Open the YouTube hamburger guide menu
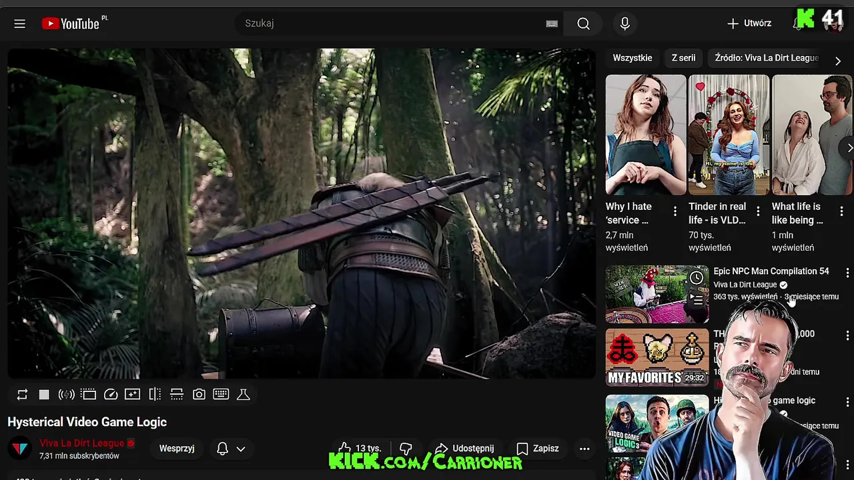The width and height of the screenshot is (854, 480). click(19, 23)
